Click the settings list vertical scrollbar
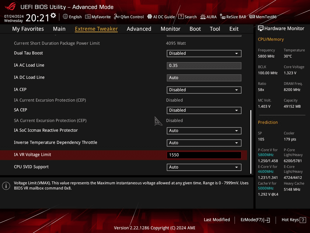 (251, 142)
